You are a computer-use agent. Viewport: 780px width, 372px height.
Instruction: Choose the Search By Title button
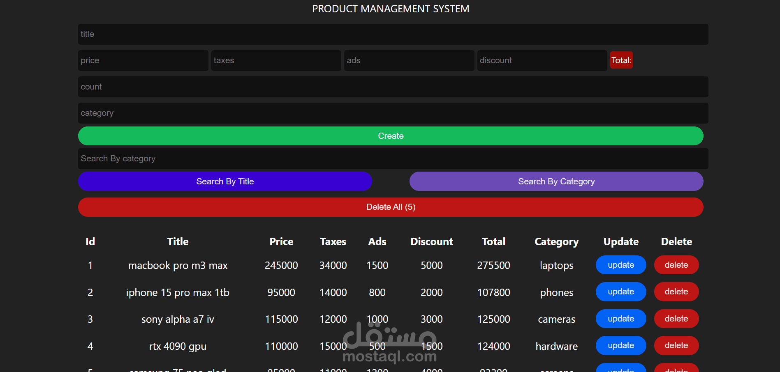coord(225,181)
